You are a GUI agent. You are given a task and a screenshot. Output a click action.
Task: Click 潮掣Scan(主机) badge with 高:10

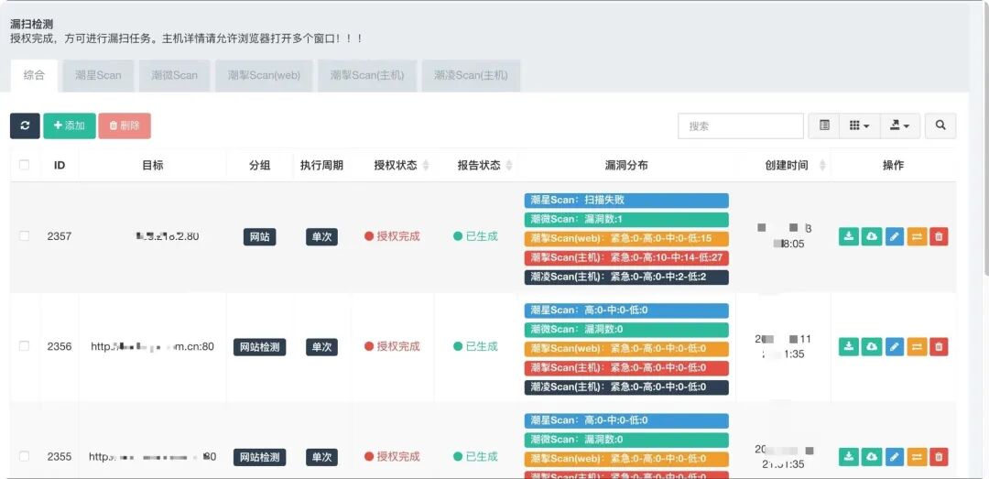pyautogui.click(x=626, y=257)
